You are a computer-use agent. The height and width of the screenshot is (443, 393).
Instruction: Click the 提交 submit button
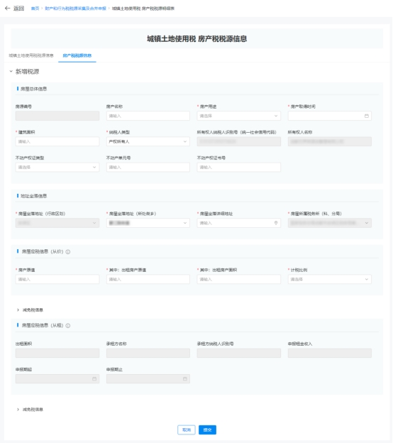click(208, 430)
